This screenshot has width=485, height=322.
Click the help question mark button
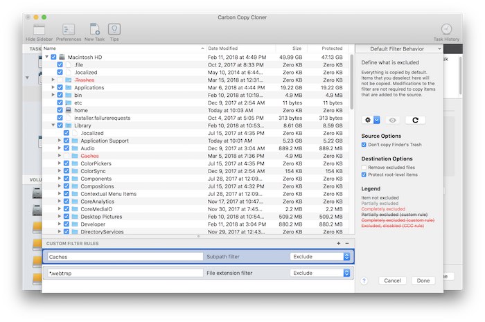pyautogui.click(x=364, y=280)
